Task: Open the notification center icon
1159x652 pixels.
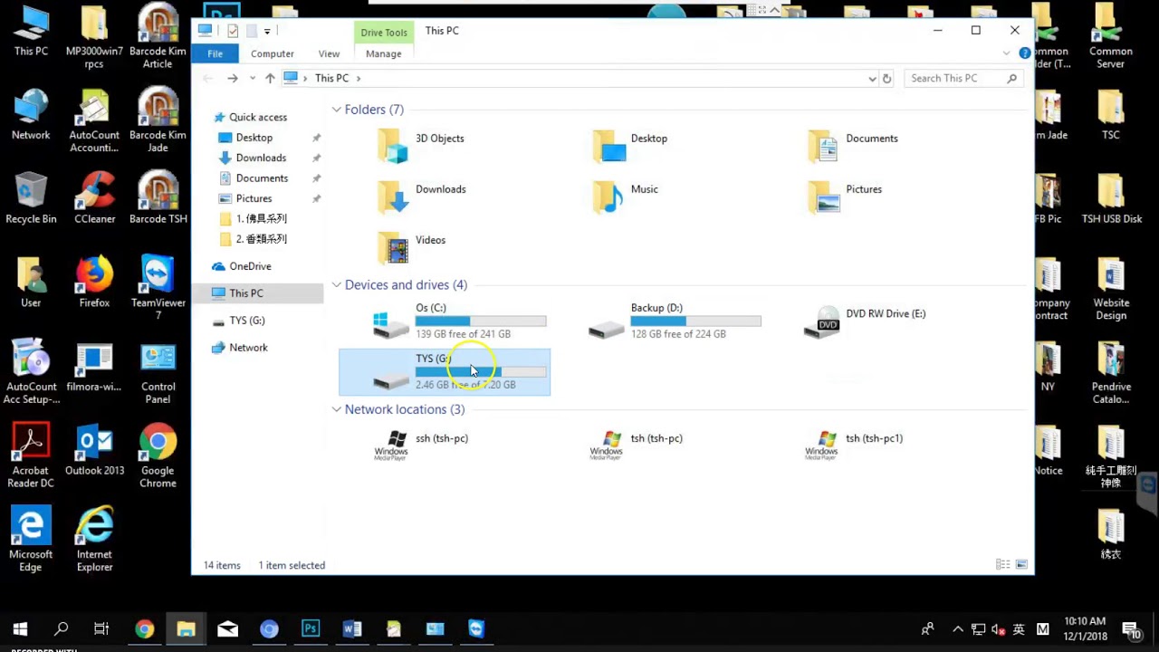Action: (1132, 629)
